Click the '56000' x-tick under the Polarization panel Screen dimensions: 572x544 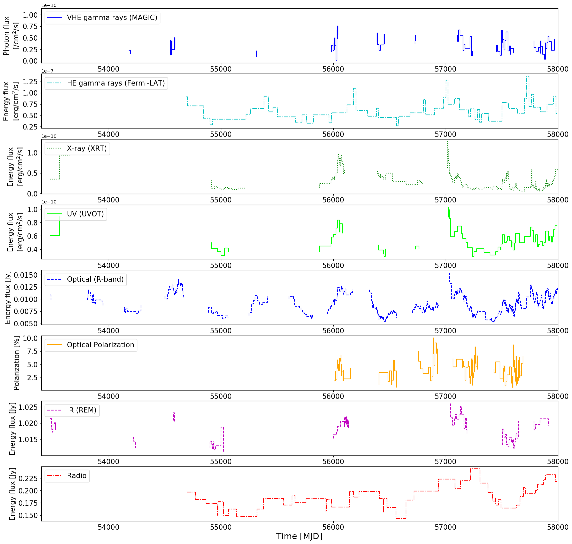coord(333,397)
